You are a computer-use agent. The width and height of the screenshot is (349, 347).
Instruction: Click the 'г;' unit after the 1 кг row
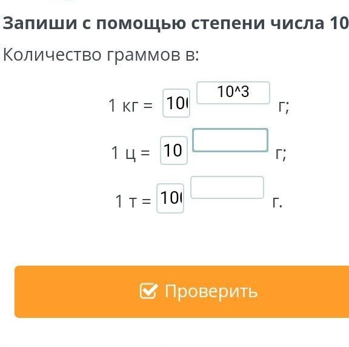click(284, 107)
